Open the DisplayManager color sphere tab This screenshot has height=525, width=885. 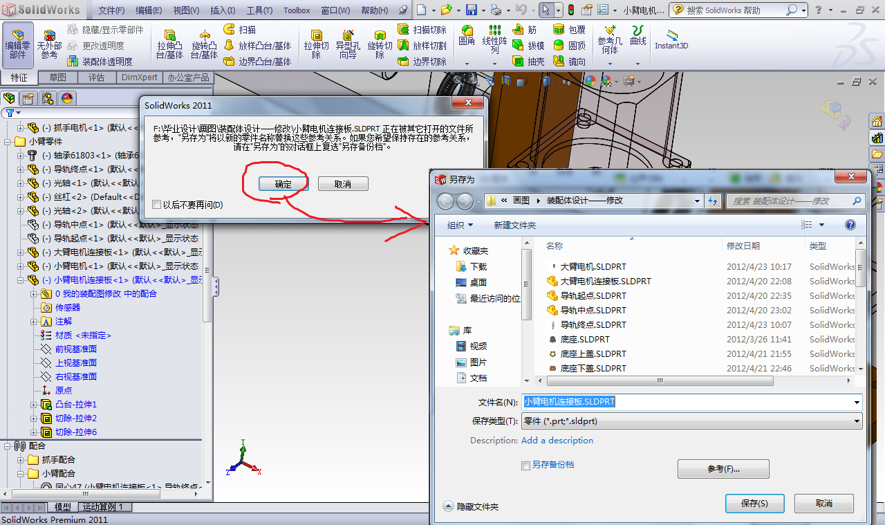pyautogui.click(x=66, y=98)
